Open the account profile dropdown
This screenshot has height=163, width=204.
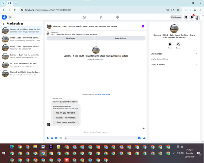pos(197,17)
